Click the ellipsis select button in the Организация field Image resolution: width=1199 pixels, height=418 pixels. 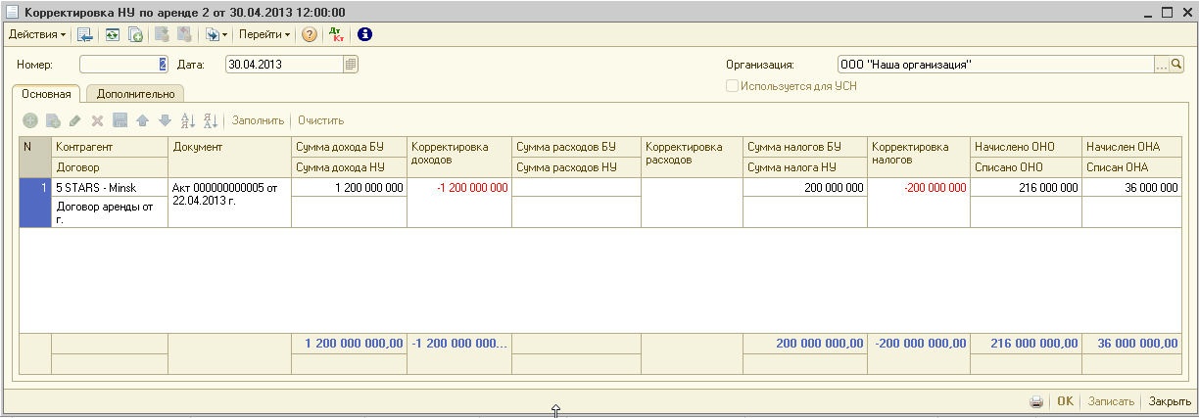coord(1162,65)
